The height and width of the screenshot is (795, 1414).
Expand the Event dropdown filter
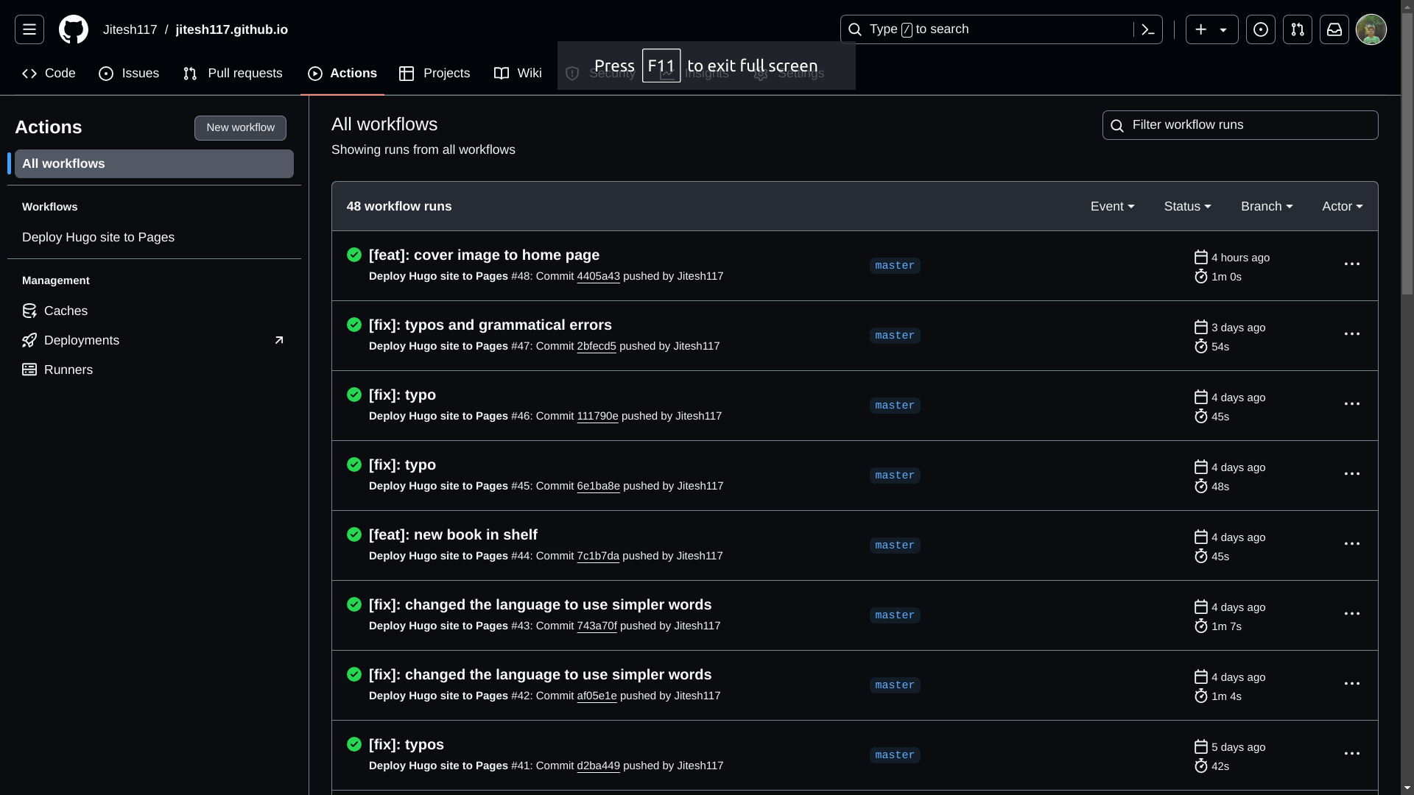click(x=1112, y=206)
